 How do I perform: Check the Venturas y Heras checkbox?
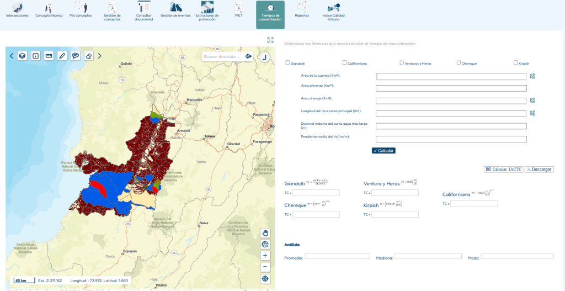[x=402, y=62]
